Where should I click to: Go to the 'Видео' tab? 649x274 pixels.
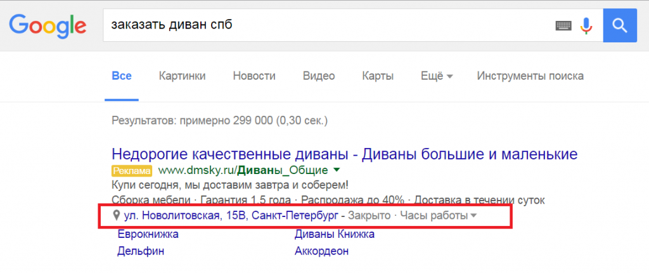point(319,76)
